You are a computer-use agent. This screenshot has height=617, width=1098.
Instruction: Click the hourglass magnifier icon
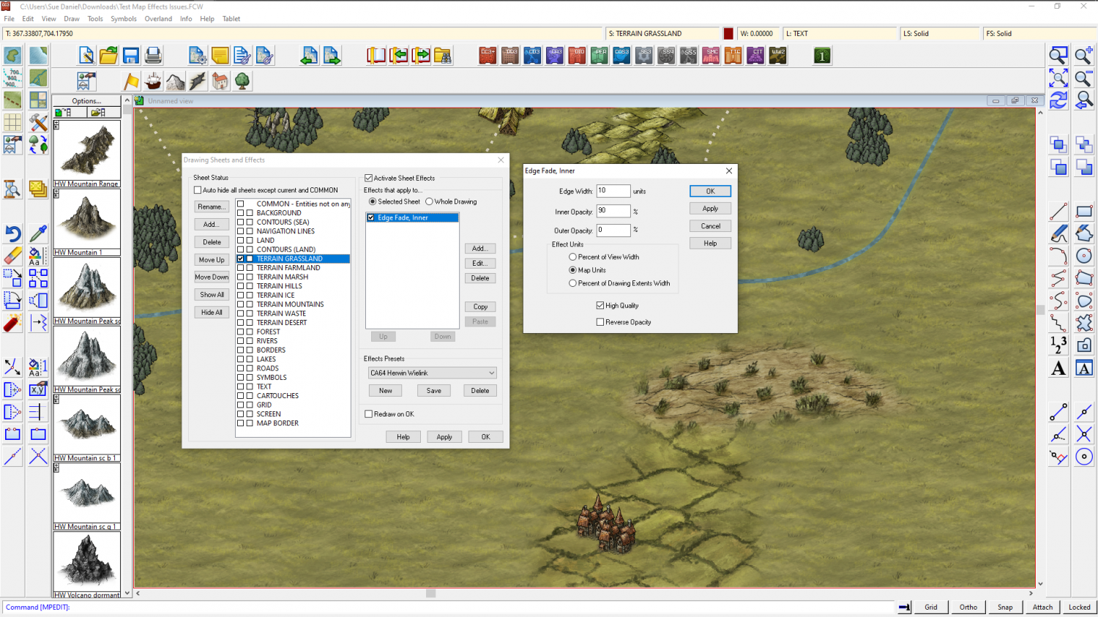click(12, 190)
